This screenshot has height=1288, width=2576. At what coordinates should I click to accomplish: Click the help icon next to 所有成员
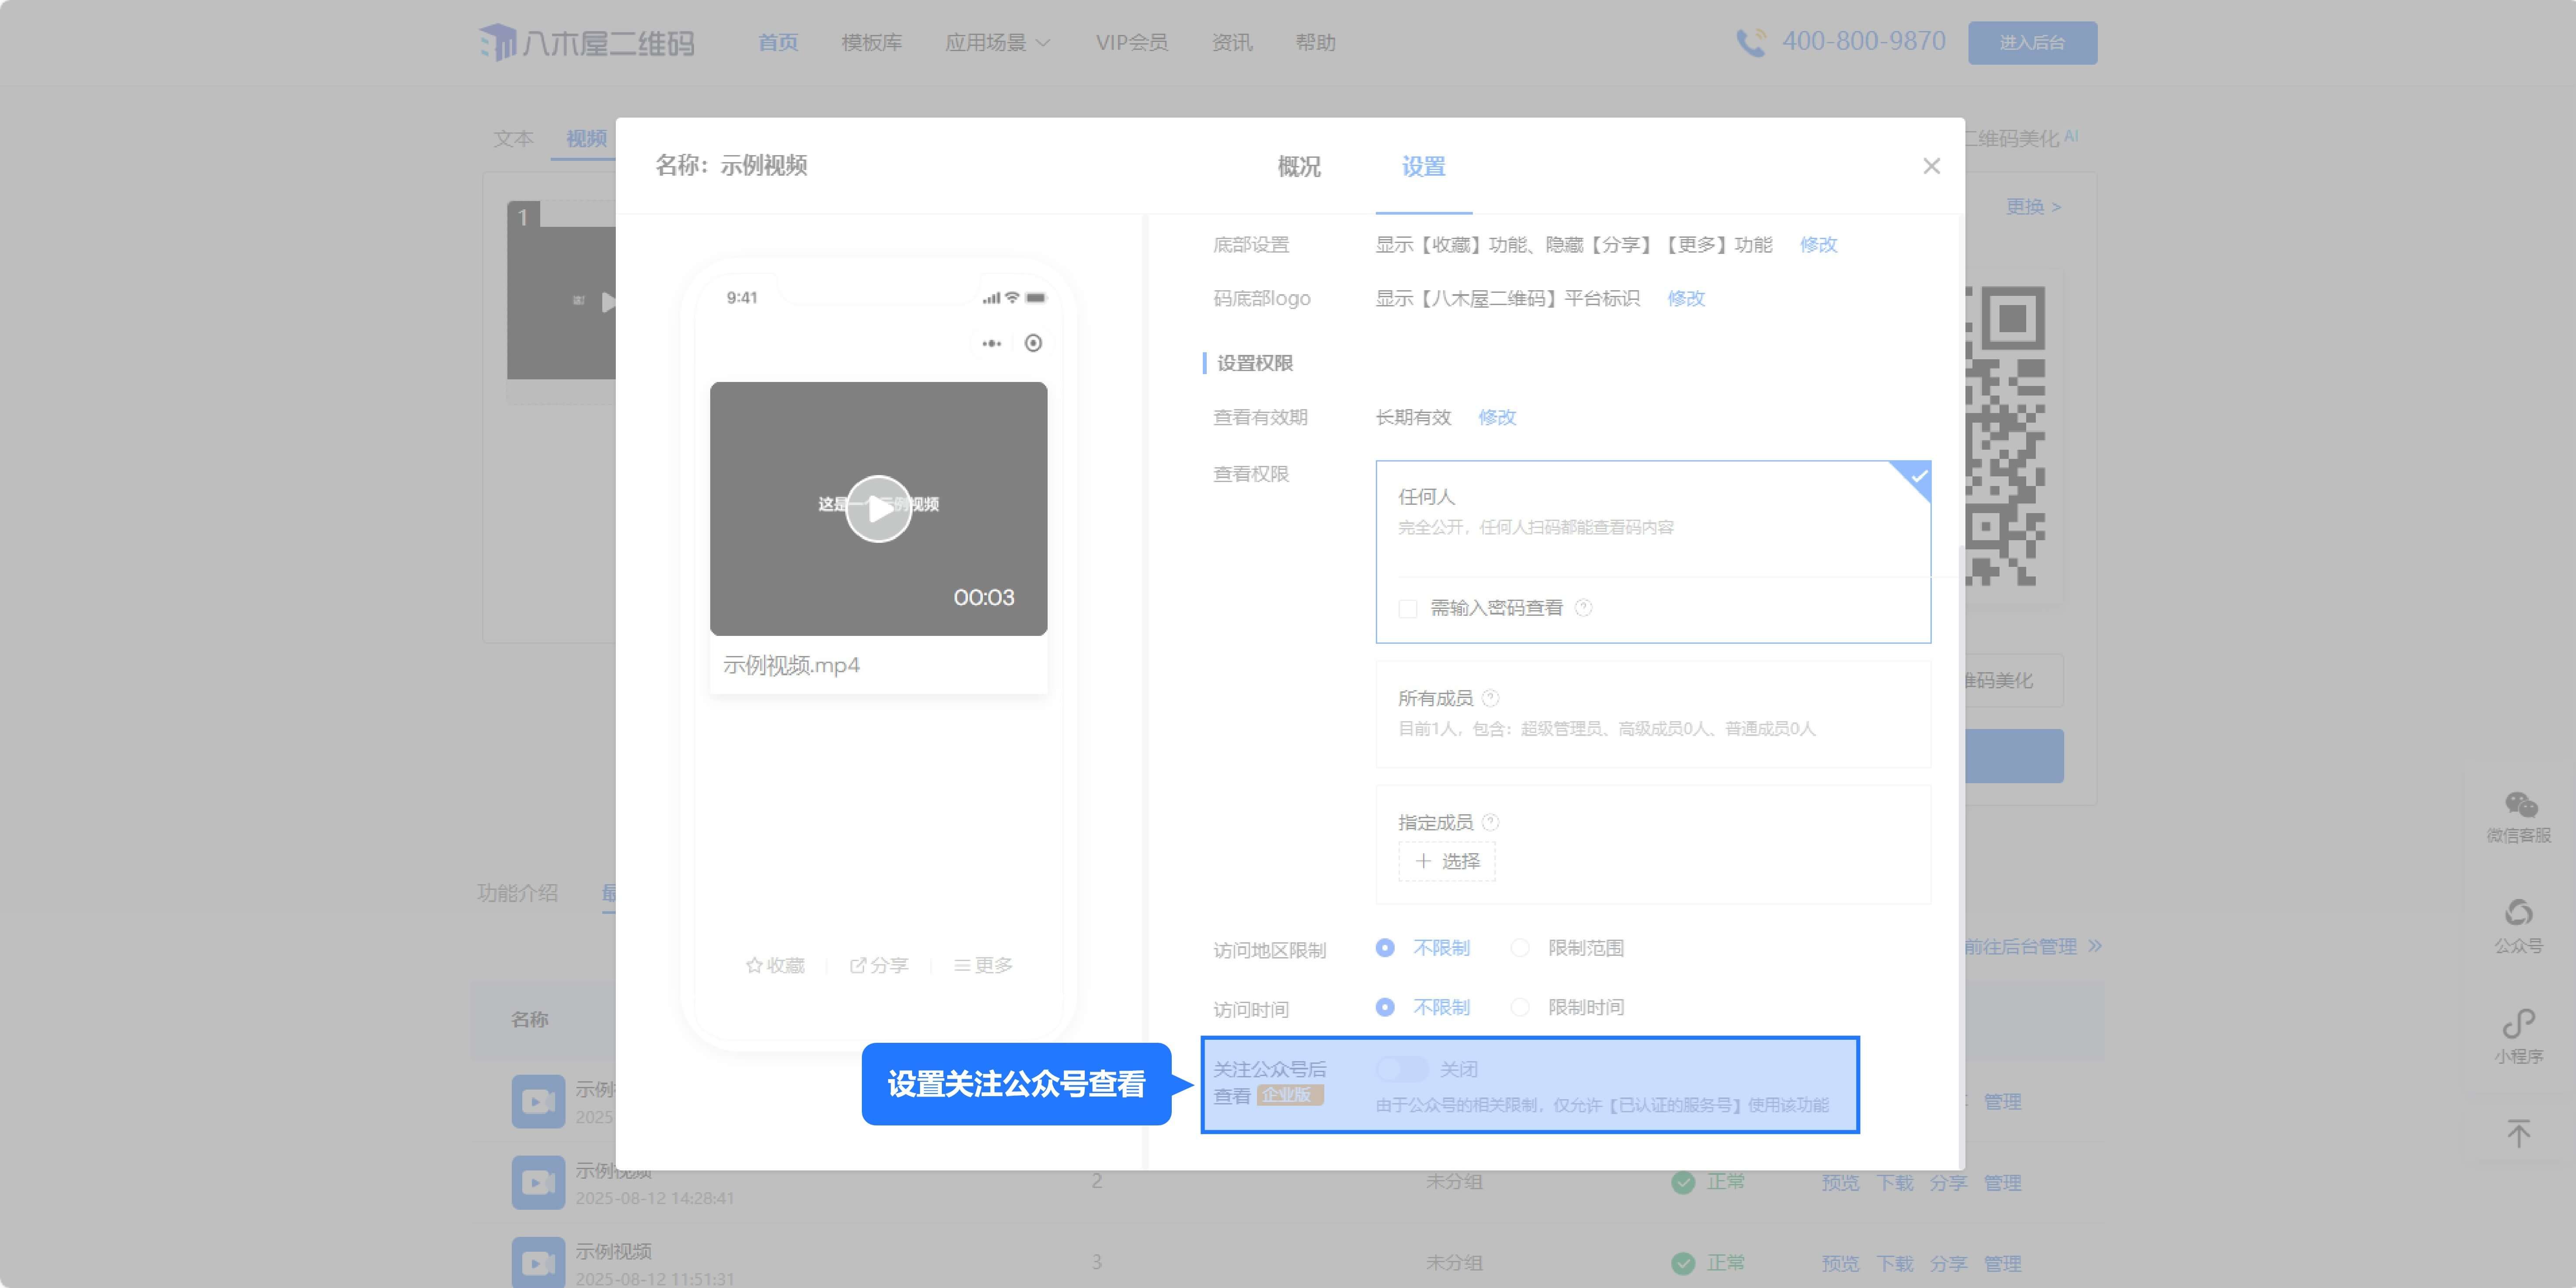(x=1490, y=698)
